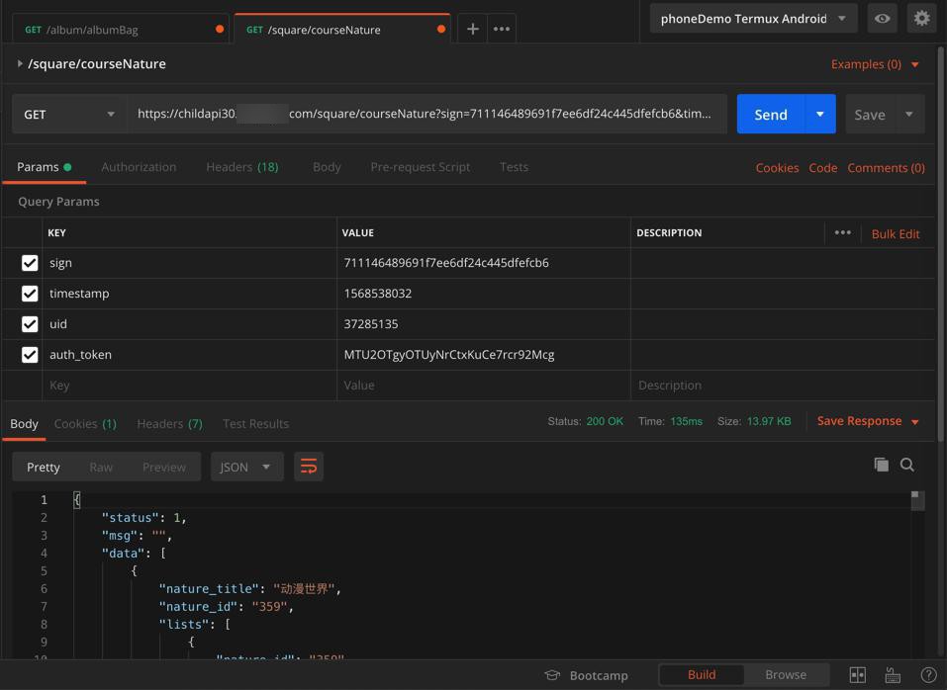947x690 pixels.
Task: Open the Cookies link
Action: [777, 168]
